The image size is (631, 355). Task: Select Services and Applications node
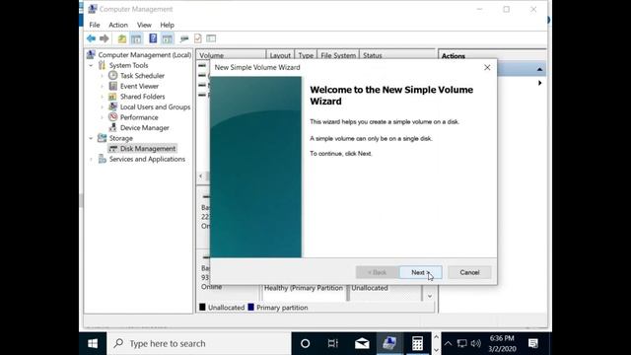tap(147, 160)
